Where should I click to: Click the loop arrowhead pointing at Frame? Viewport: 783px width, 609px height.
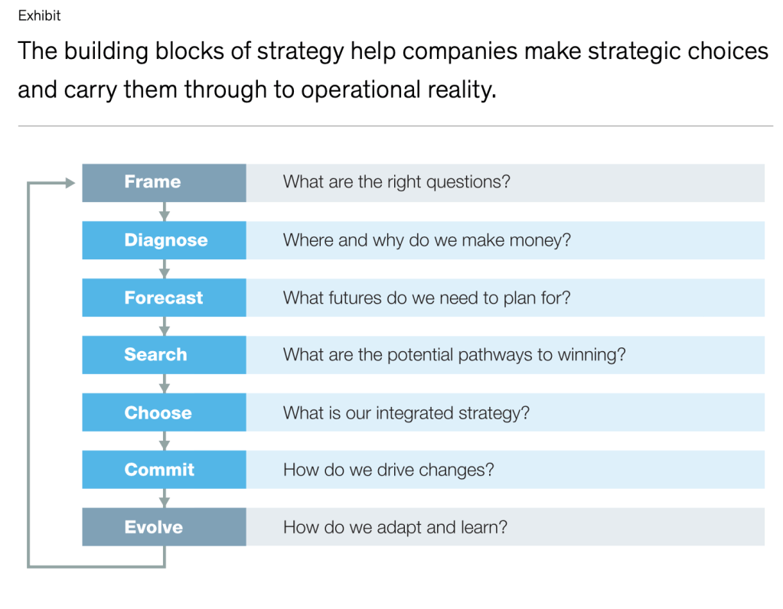point(70,183)
